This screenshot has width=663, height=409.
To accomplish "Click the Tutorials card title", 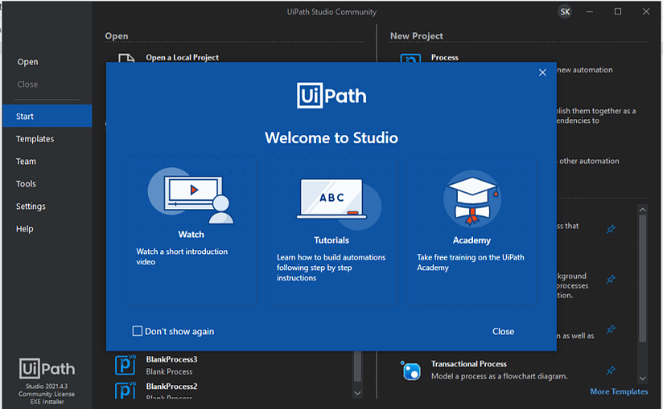I will [x=331, y=240].
